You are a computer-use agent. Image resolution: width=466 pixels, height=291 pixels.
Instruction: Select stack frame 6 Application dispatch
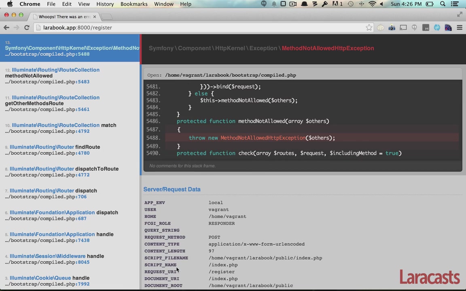[70, 215]
